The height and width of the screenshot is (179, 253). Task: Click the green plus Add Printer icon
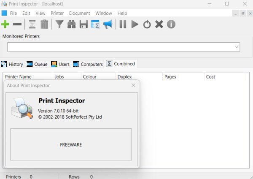(5, 24)
